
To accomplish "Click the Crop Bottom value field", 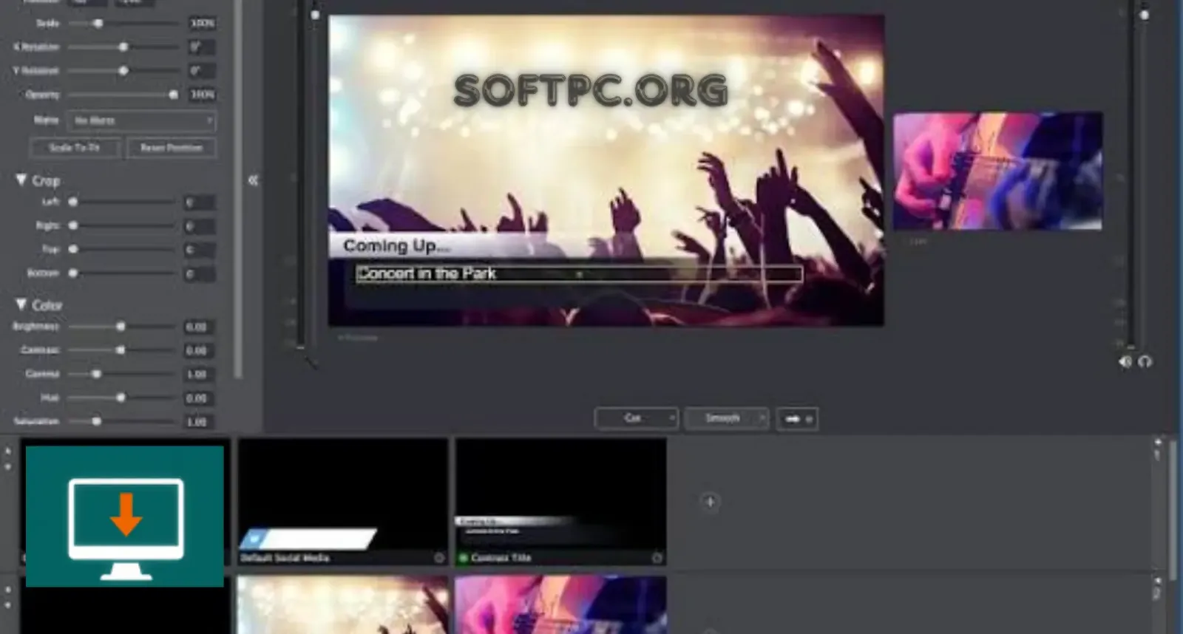I will (x=200, y=274).
